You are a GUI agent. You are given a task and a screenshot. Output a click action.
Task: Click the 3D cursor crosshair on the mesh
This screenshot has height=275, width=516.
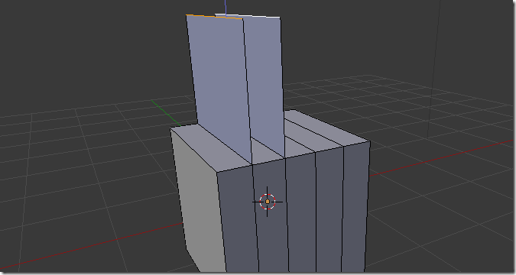(268, 202)
